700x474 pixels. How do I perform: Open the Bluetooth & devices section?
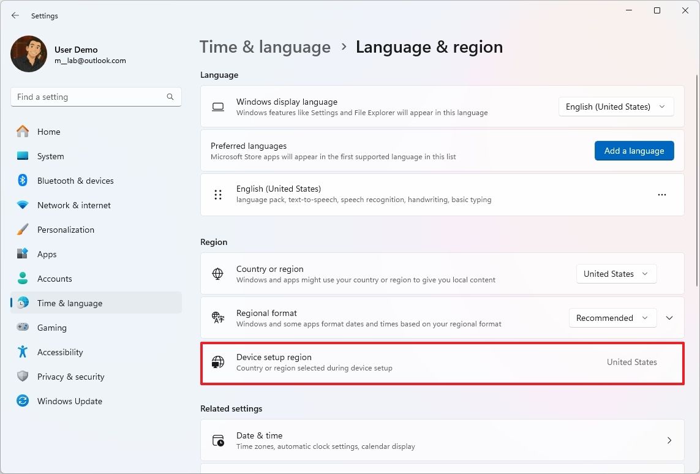(75, 181)
